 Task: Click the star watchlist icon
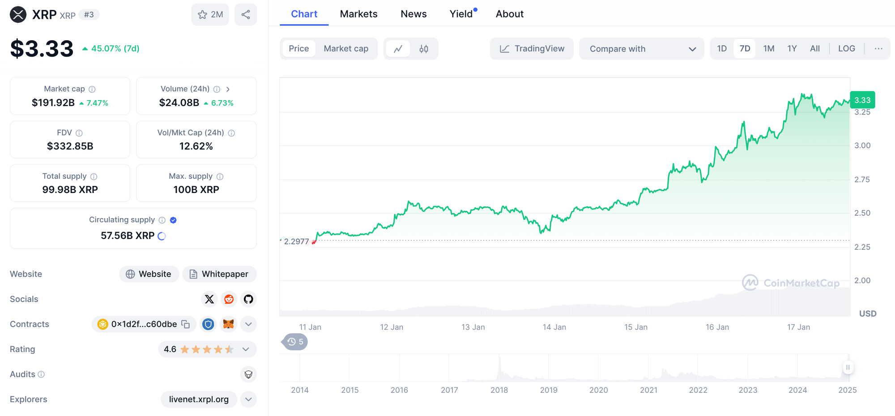coord(203,15)
